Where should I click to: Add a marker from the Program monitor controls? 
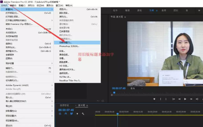(x=154, y=99)
